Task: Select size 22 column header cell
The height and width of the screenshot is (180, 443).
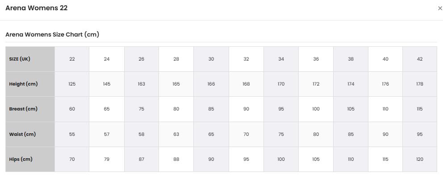Action: point(72,59)
